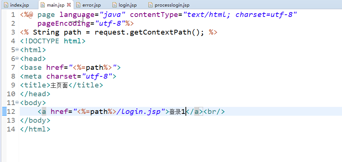
Task: Click the "java" language value on line 1
Action: pyautogui.click(x=112, y=15)
